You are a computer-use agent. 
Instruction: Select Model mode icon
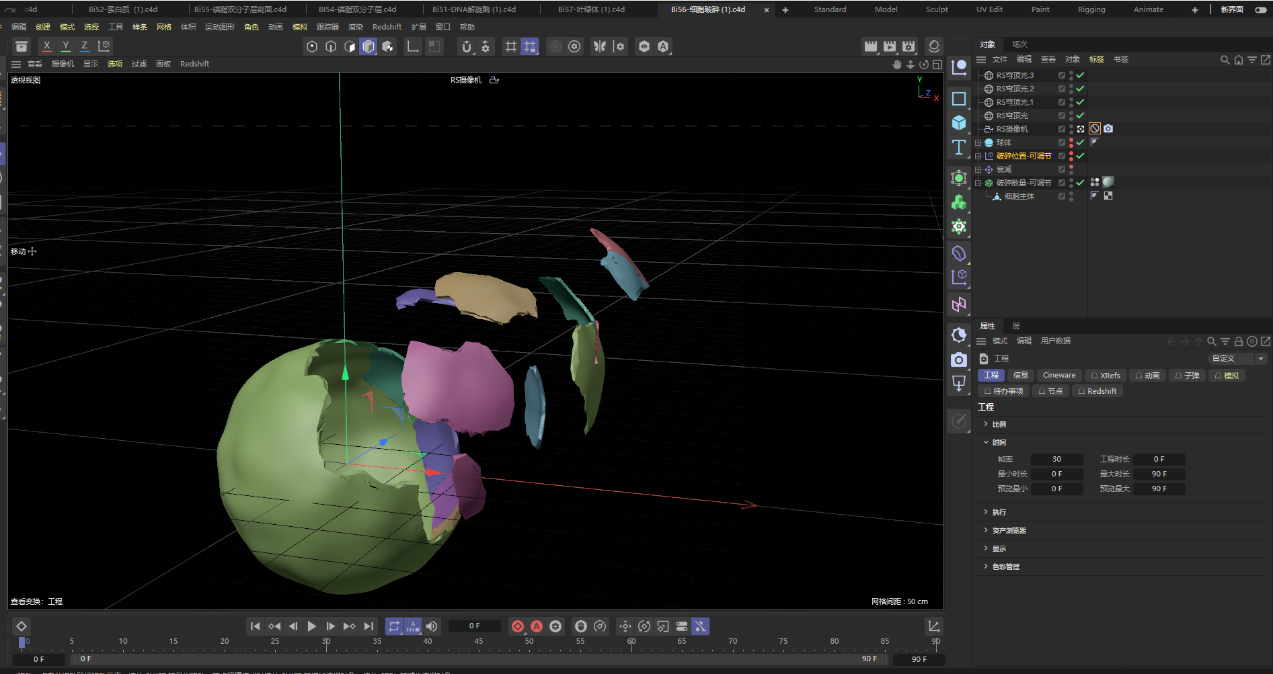[369, 46]
